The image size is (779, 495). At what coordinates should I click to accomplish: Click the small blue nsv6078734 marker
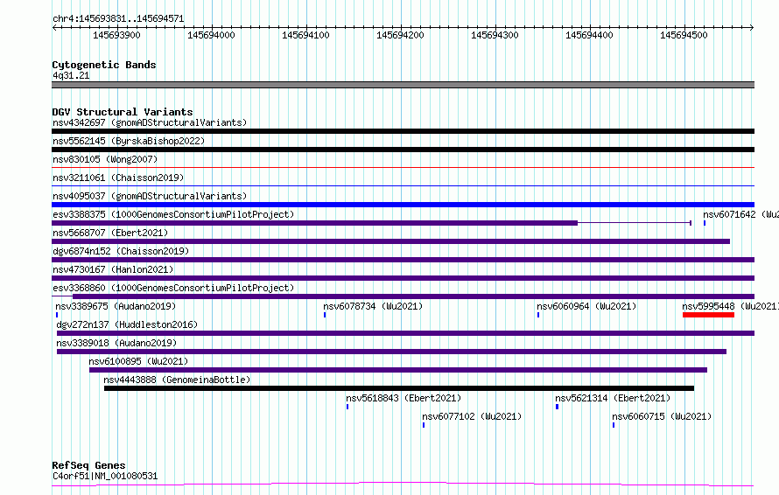pyautogui.click(x=325, y=315)
